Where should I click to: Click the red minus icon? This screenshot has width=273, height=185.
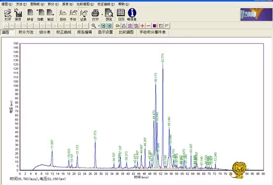pos(148,26)
